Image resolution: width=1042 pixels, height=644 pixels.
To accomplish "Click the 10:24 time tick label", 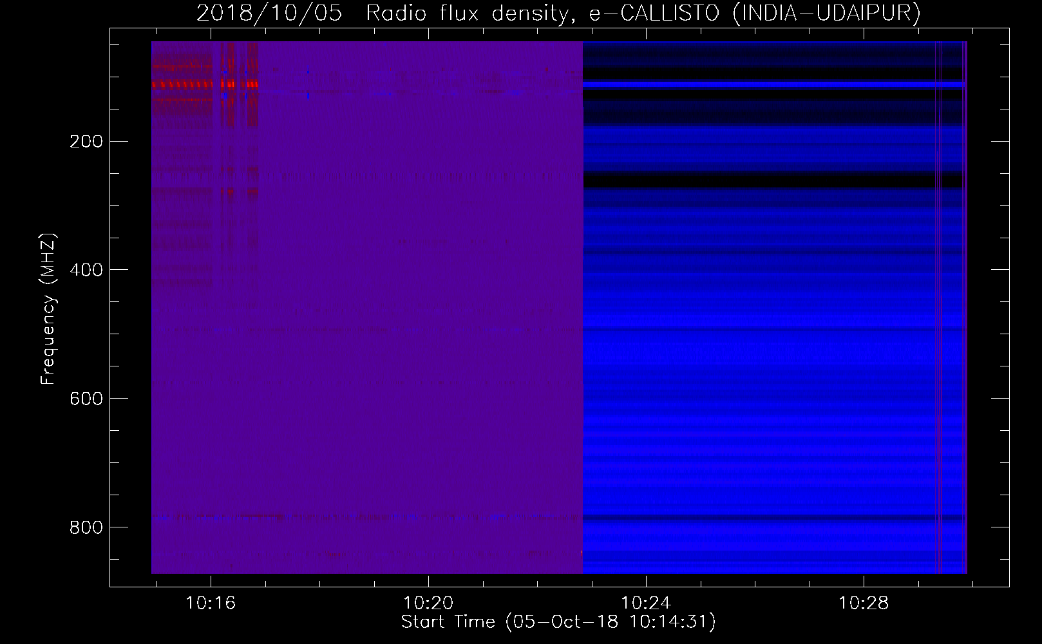I will (646, 603).
